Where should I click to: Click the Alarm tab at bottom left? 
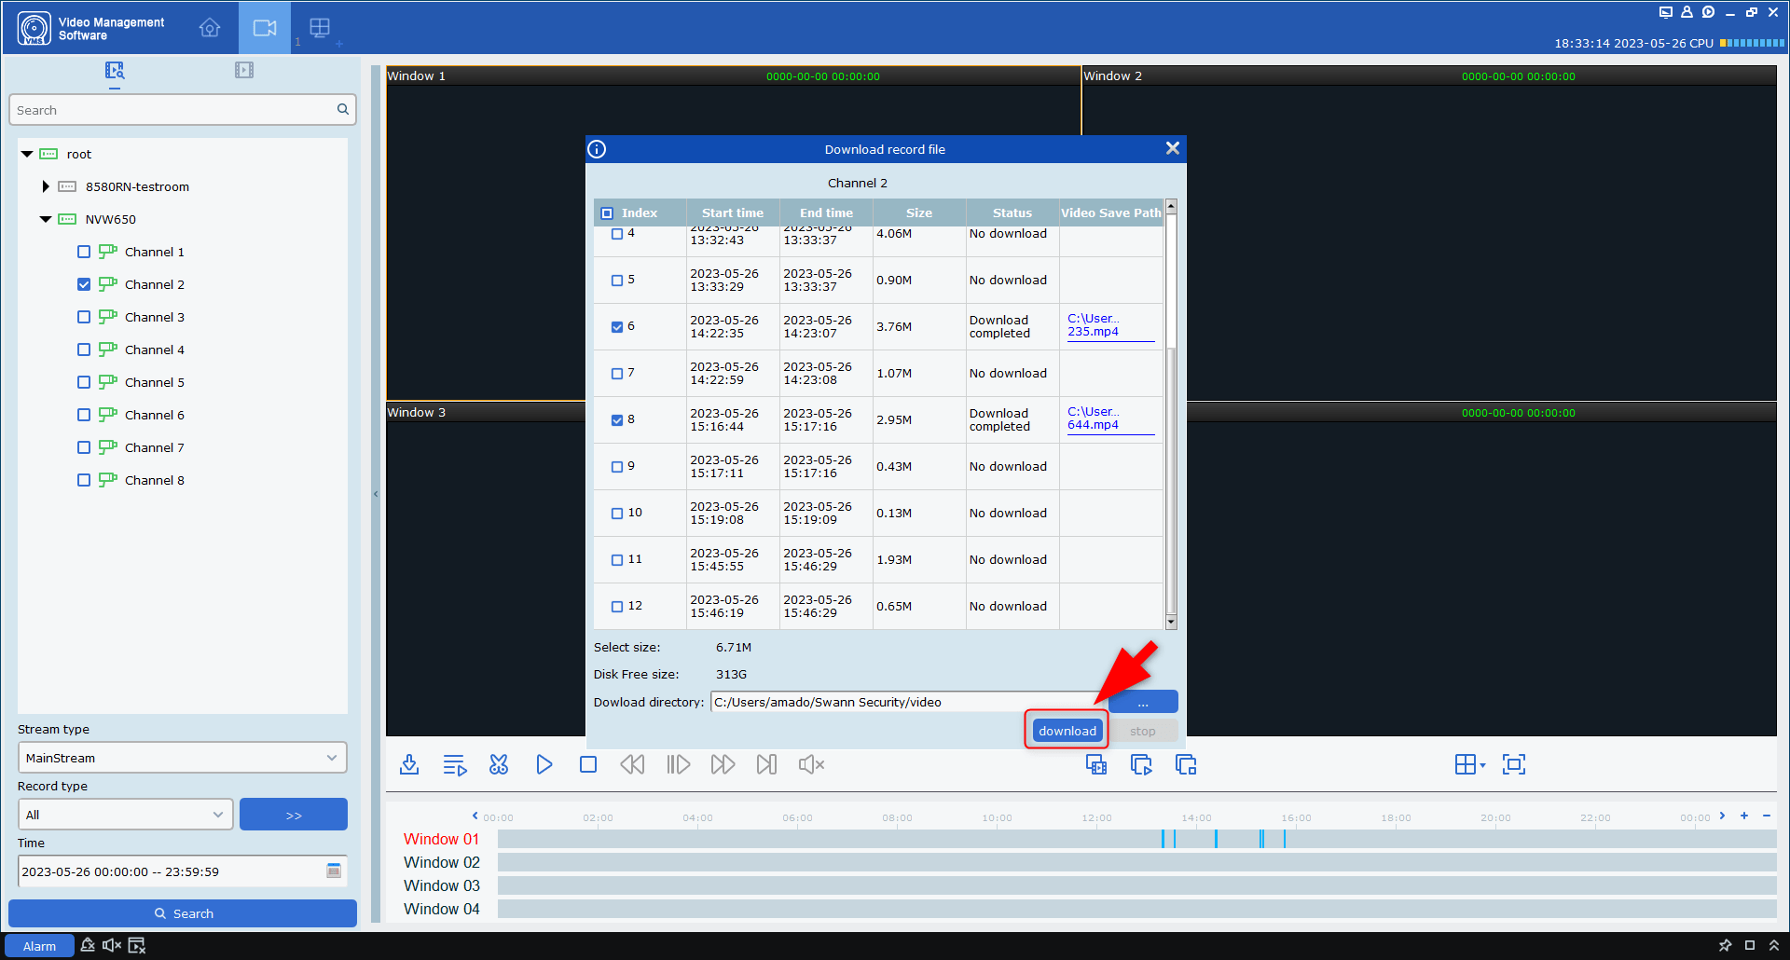(39, 945)
